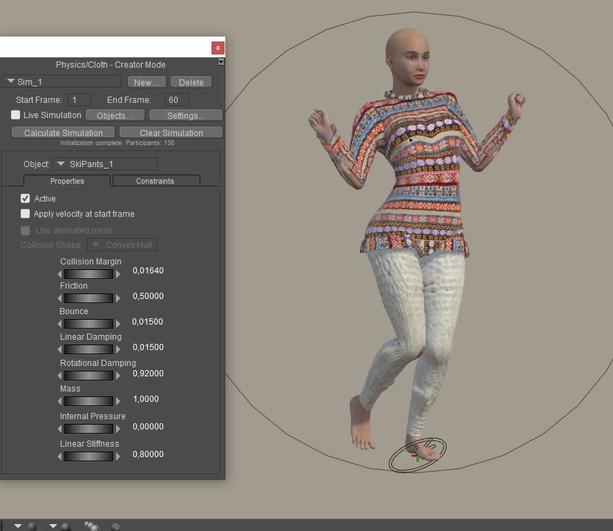Click the Delete simulation button
The image size is (613, 531).
point(191,82)
